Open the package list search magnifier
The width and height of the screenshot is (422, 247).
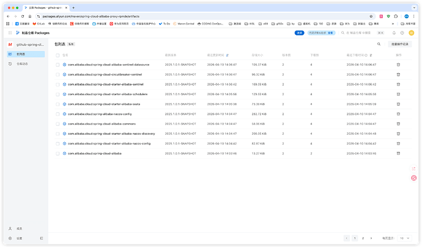tap(379, 44)
